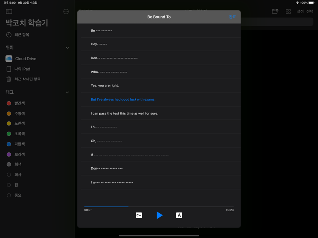Open 나의 iPad location
Image resolution: width=318 pixels, height=238 pixels.
[x=18, y=69]
